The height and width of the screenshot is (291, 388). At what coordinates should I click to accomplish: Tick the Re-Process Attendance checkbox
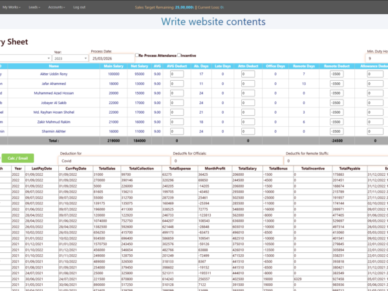(x=137, y=55)
